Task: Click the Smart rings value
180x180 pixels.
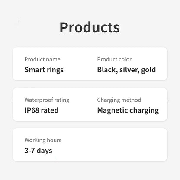Action: point(44,70)
